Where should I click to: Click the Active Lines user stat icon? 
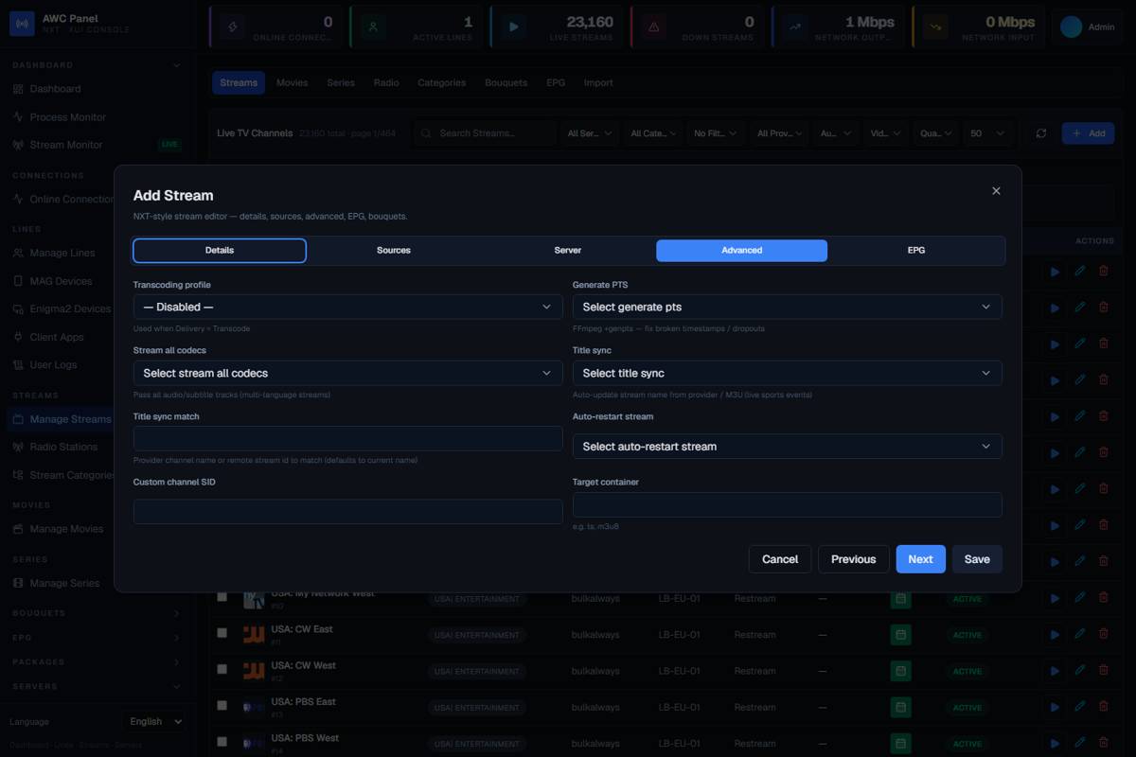click(373, 27)
